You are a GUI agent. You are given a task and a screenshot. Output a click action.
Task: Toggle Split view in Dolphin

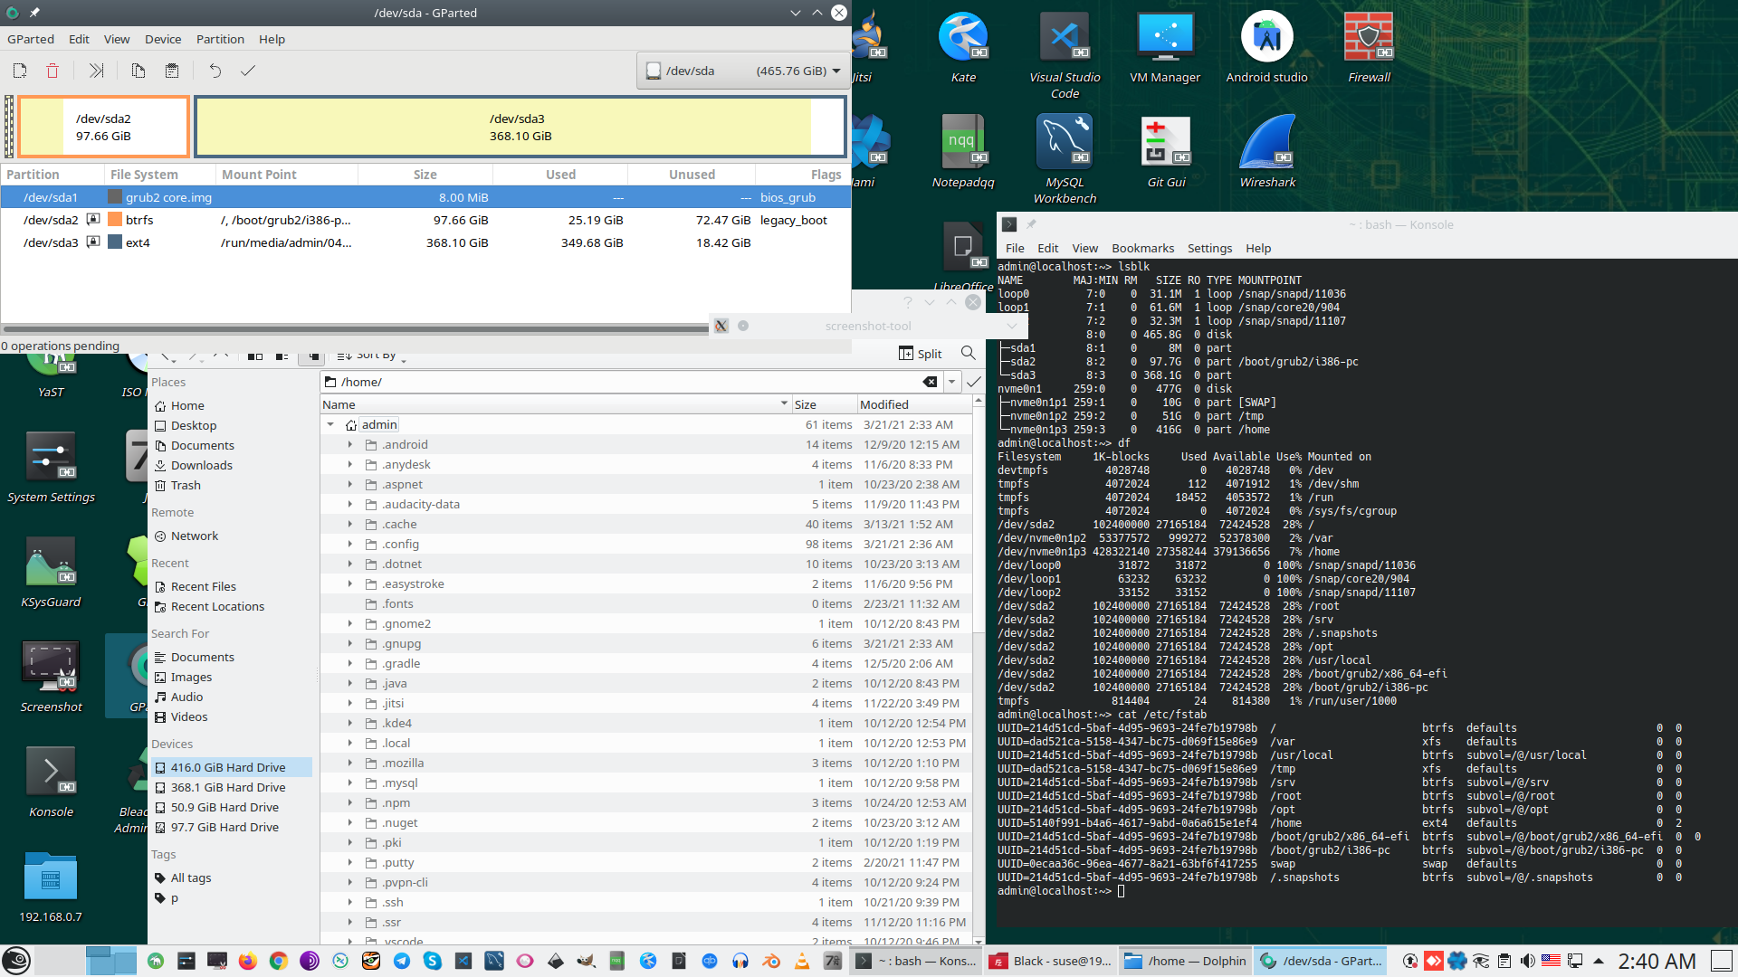[920, 354]
